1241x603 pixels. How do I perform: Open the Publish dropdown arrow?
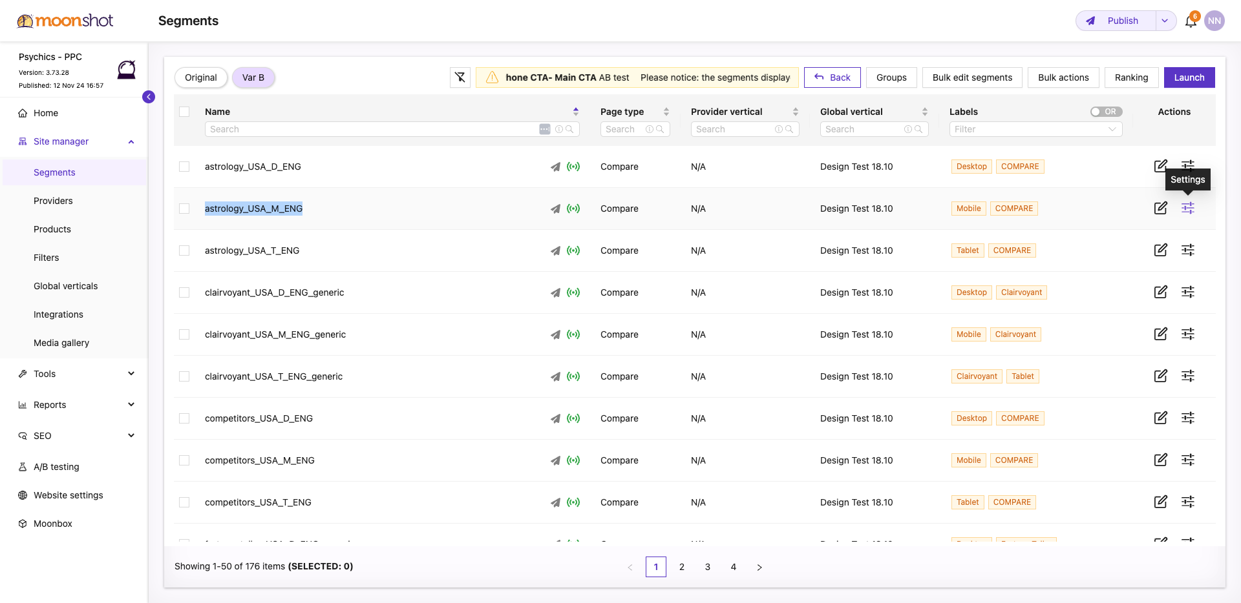(x=1165, y=21)
